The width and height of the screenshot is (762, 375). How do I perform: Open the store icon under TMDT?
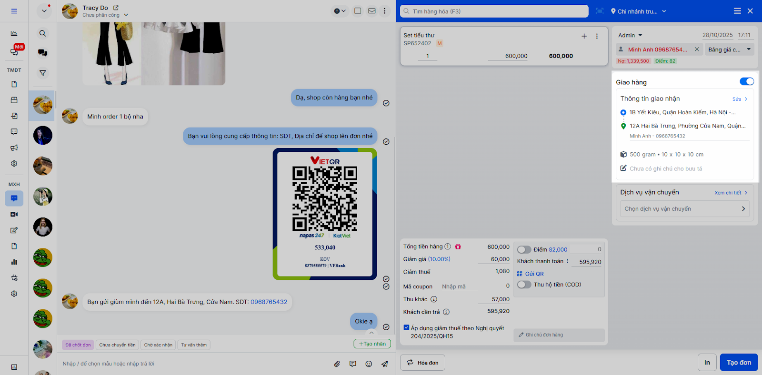coord(14,100)
